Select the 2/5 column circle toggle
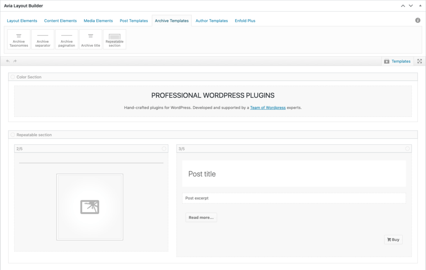 coord(164,149)
